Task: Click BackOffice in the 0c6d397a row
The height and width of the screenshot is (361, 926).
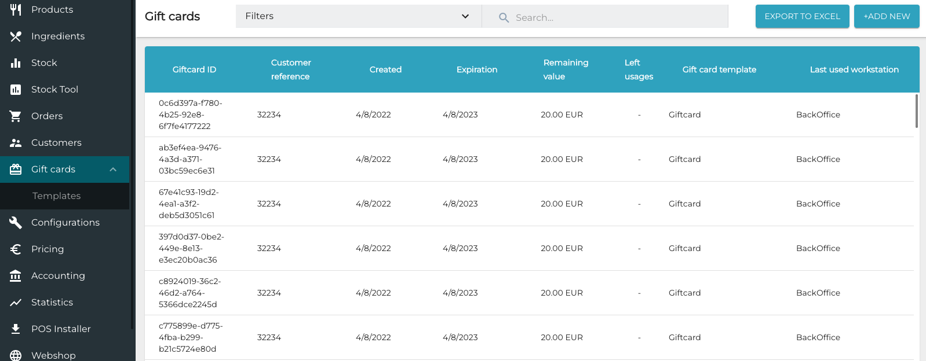Action: point(818,115)
